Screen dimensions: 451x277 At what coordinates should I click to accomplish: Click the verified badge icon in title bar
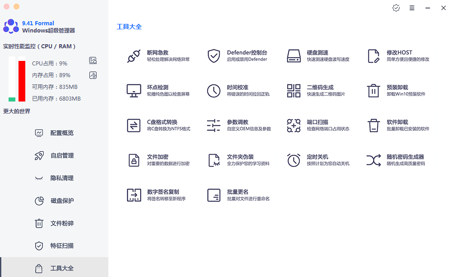(396, 8)
